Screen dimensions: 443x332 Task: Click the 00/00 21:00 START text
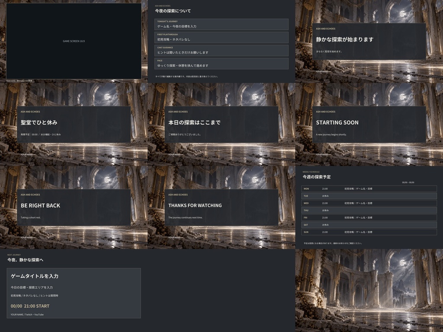tap(30, 306)
